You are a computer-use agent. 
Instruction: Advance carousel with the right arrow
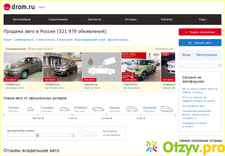coord(171,67)
